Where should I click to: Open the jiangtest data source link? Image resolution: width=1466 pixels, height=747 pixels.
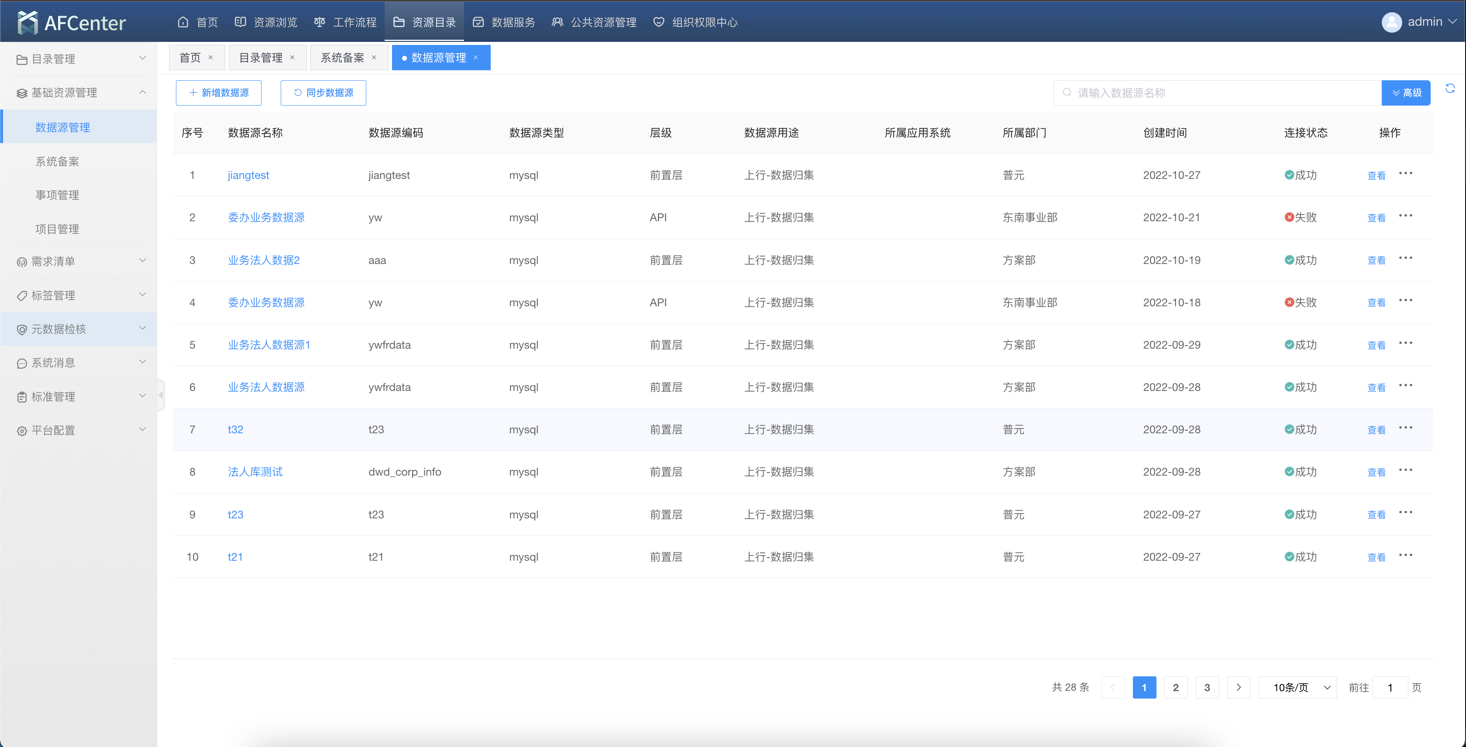pyautogui.click(x=248, y=175)
